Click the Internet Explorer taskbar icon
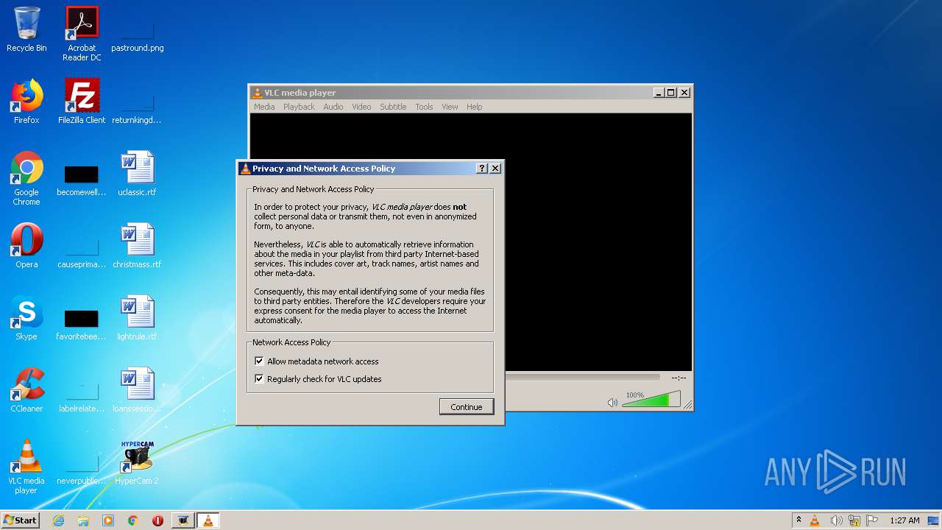The height and width of the screenshot is (530, 942). (x=58, y=520)
